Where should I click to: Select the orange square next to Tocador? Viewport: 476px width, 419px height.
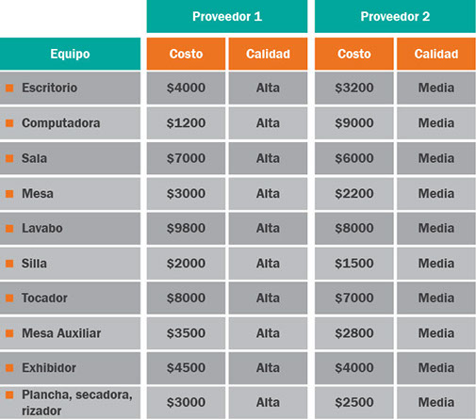click(x=9, y=298)
